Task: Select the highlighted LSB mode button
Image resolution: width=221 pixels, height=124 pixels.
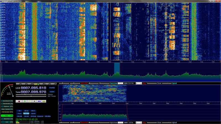Action: [35, 84]
